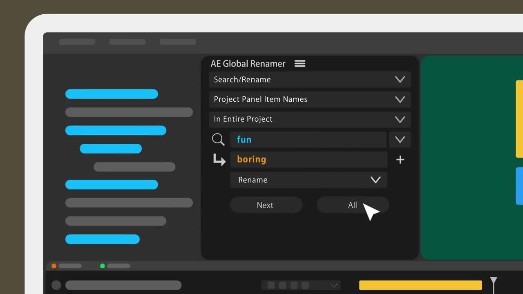Open the AE Global Renamer hamburger menu
Viewport: 523px width, 294px height.
pyautogui.click(x=300, y=64)
